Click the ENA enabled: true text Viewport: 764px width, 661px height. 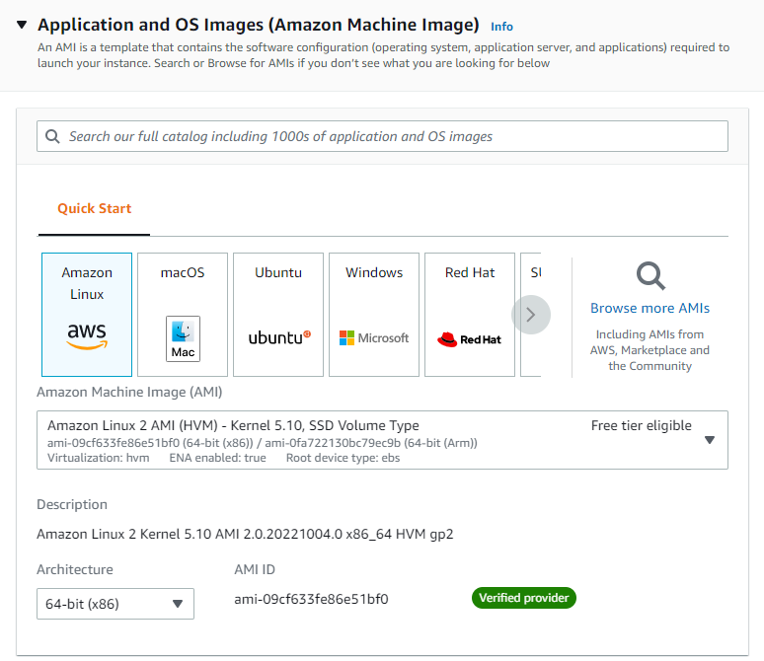(218, 458)
